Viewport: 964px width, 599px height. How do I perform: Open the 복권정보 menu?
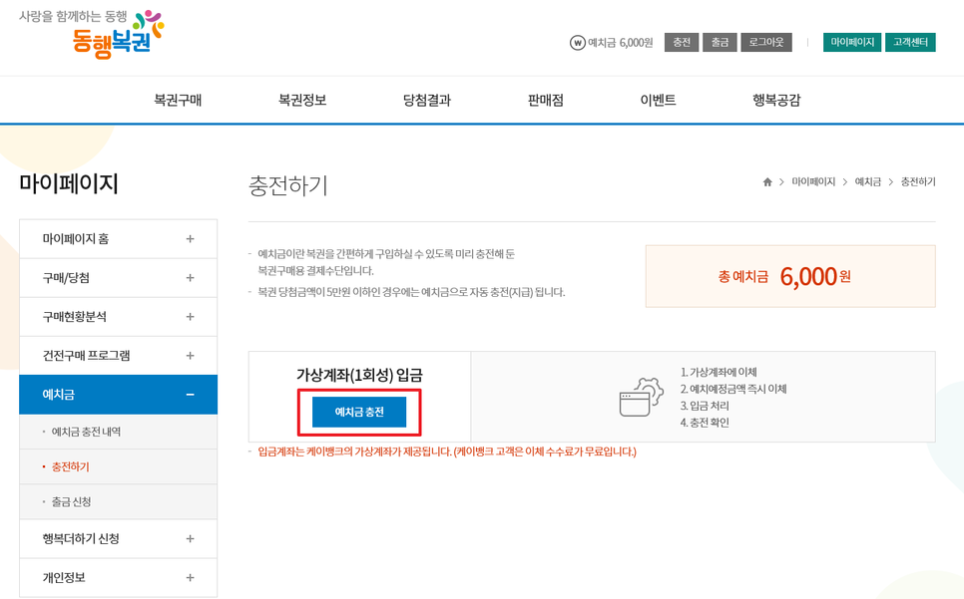[x=301, y=100]
